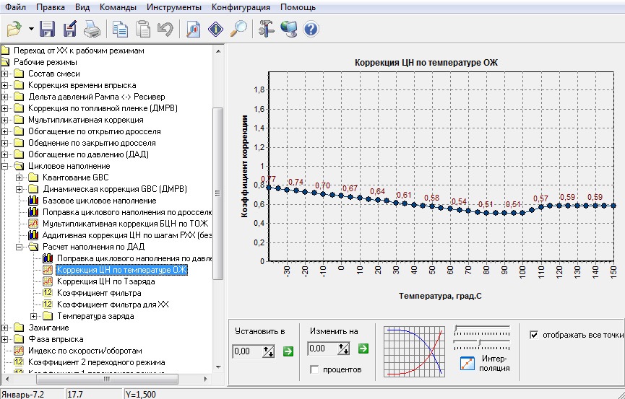Open the Конфигурация menu
The height and width of the screenshot is (399, 625).
(x=241, y=7)
